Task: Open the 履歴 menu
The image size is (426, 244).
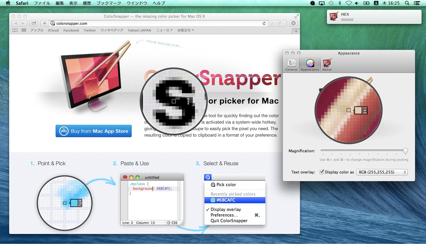Action: tap(87, 3)
